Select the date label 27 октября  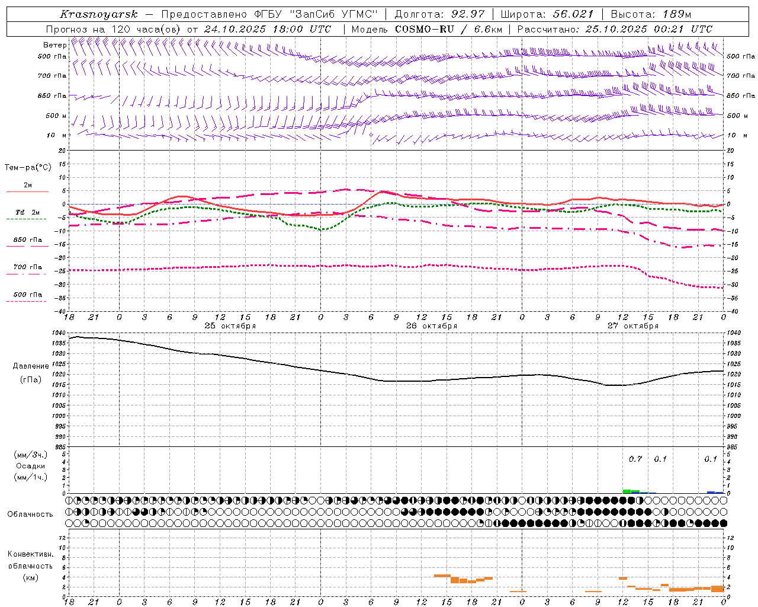tap(633, 326)
